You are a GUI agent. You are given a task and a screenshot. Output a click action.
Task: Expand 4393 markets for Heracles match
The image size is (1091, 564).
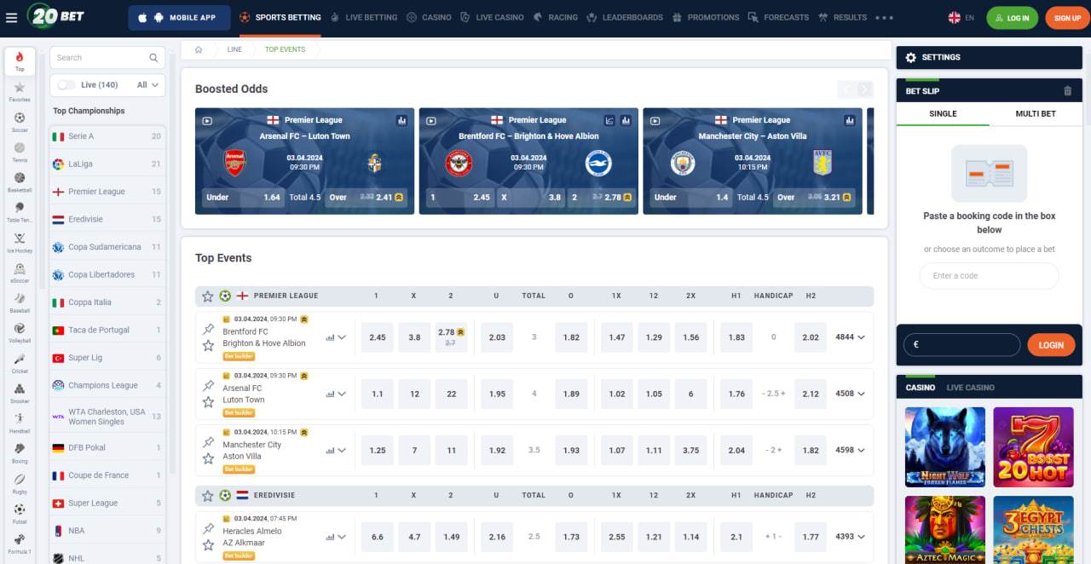[x=851, y=537]
